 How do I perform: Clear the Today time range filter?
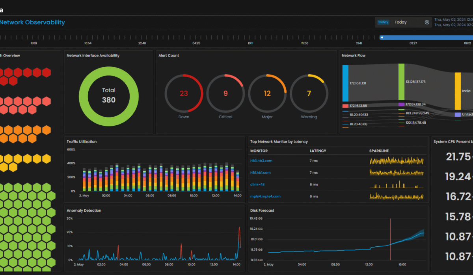pyautogui.click(x=427, y=22)
